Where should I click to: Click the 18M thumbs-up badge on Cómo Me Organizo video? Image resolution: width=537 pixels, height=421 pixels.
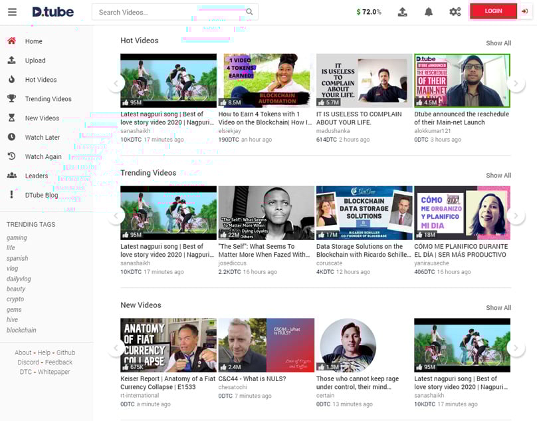[x=425, y=235]
